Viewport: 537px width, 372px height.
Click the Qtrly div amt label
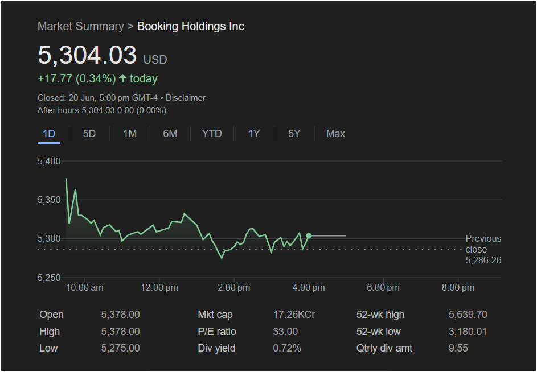coord(384,348)
